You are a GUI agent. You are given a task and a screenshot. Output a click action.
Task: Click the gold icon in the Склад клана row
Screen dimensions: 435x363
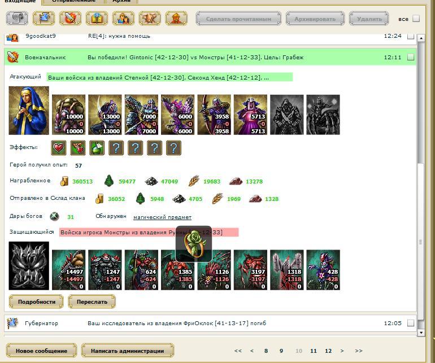click(99, 199)
